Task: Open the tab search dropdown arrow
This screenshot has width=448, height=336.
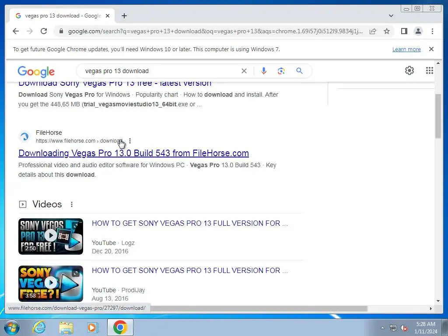Action: (x=391, y=16)
